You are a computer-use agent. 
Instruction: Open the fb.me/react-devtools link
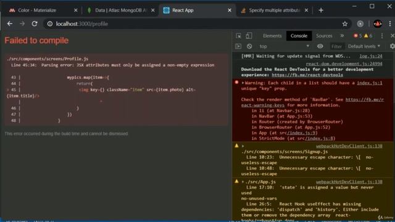click(307, 75)
